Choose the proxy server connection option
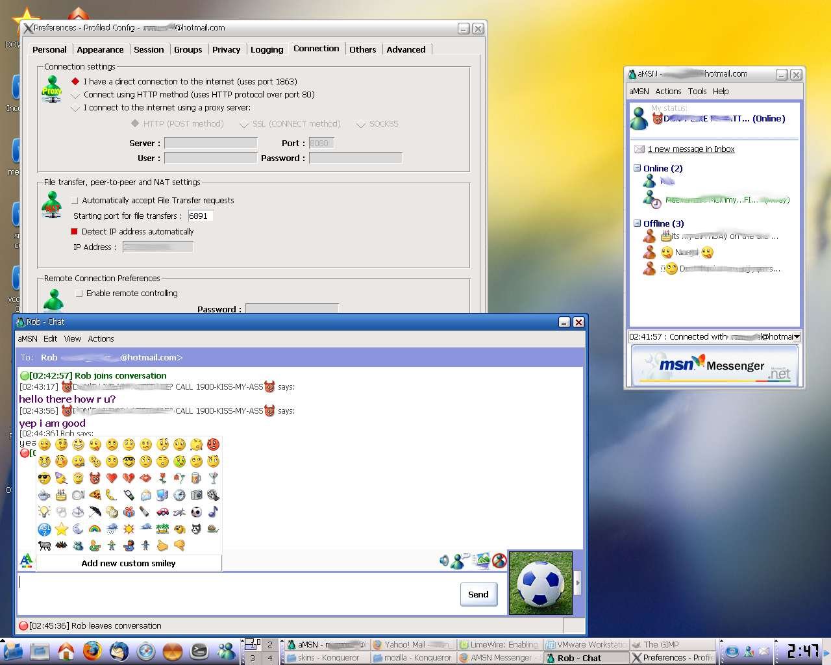The width and height of the screenshot is (831, 665). (75, 108)
